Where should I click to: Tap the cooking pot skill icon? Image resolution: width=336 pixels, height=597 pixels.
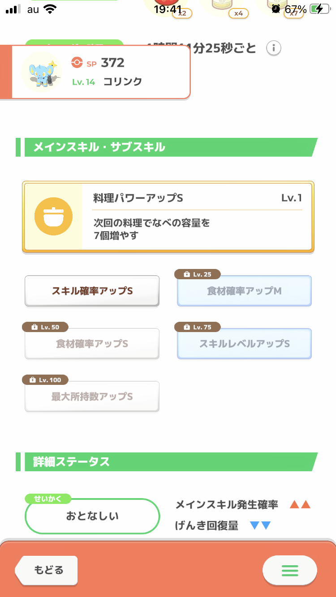tap(53, 217)
